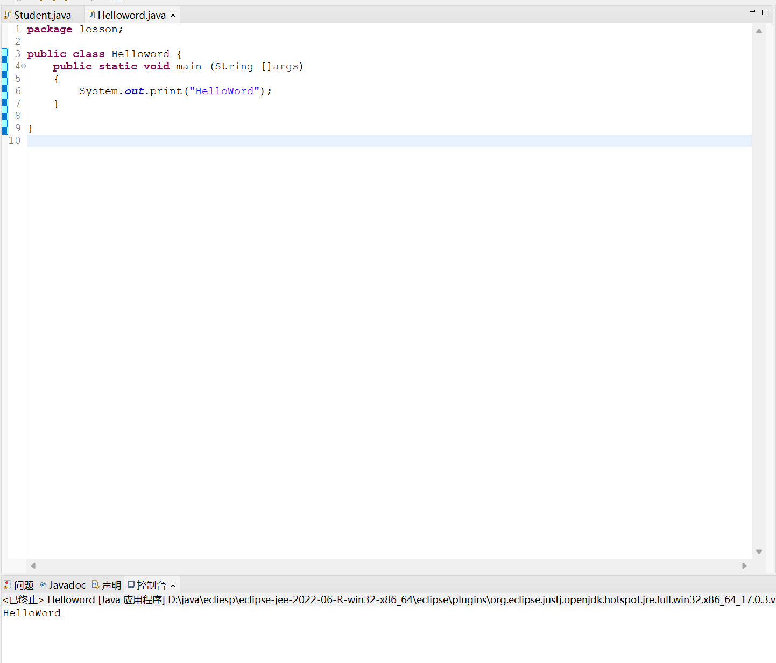Click the "HelloWord" string literal in code
776x663 pixels.
coord(224,91)
